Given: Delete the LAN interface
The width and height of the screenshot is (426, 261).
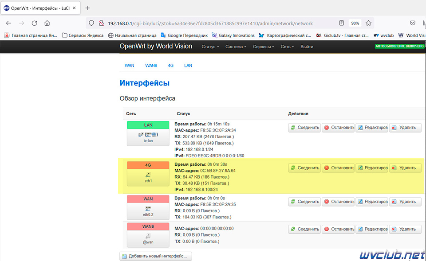Looking at the screenshot, I should click(405, 128).
